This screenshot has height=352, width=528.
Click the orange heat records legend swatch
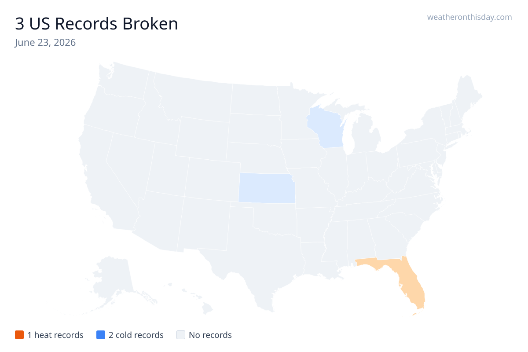[x=19, y=335]
